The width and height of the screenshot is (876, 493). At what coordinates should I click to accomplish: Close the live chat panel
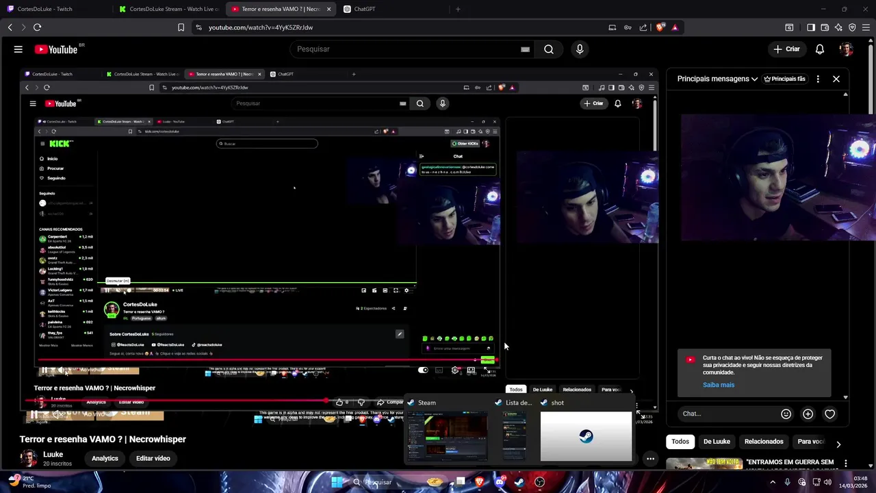tap(836, 79)
